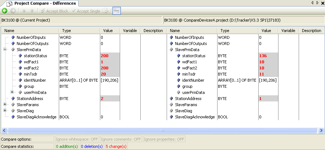Select wdFact2 value 200 in left pane
Image resolution: width=325 pixels, height=150 pixels.
[x=110, y=68]
